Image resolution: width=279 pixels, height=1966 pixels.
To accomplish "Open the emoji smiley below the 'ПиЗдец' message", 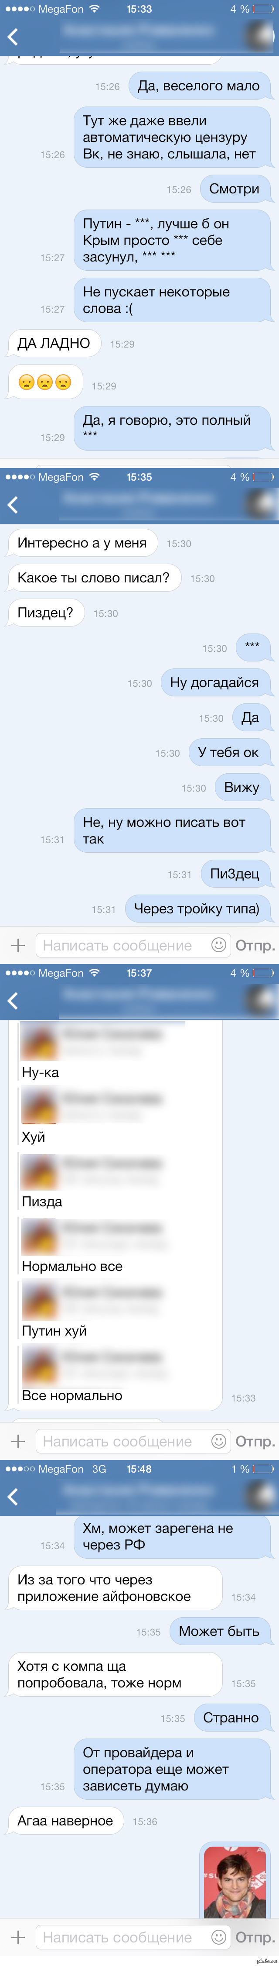I will coord(219,945).
